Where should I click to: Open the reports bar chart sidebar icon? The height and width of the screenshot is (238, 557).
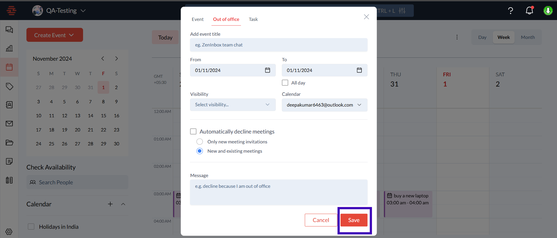point(9,48)
